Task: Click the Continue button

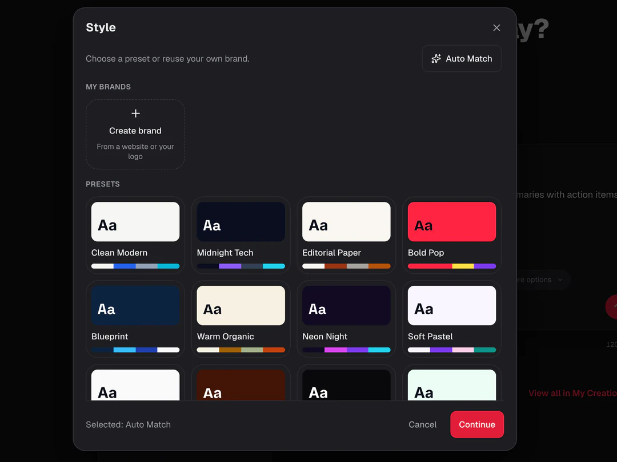Action: click(477, 424)
